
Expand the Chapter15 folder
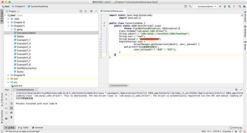8,75
